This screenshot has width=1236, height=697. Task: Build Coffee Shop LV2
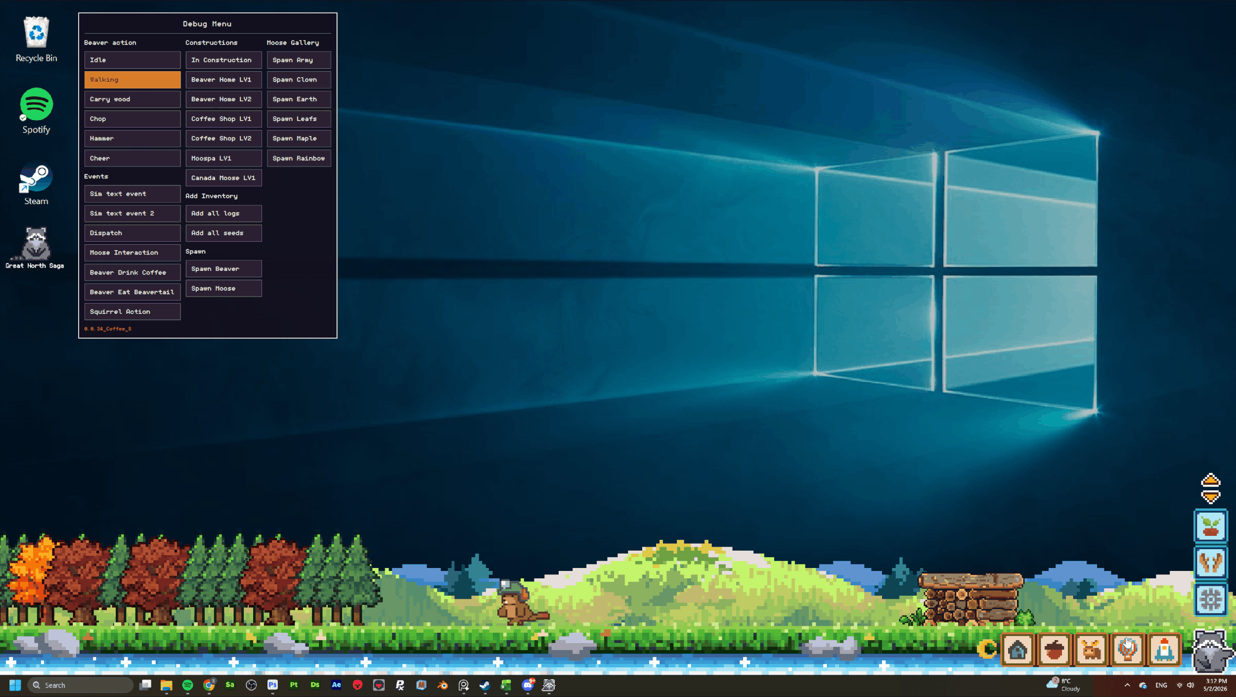(x=223, y=138)
